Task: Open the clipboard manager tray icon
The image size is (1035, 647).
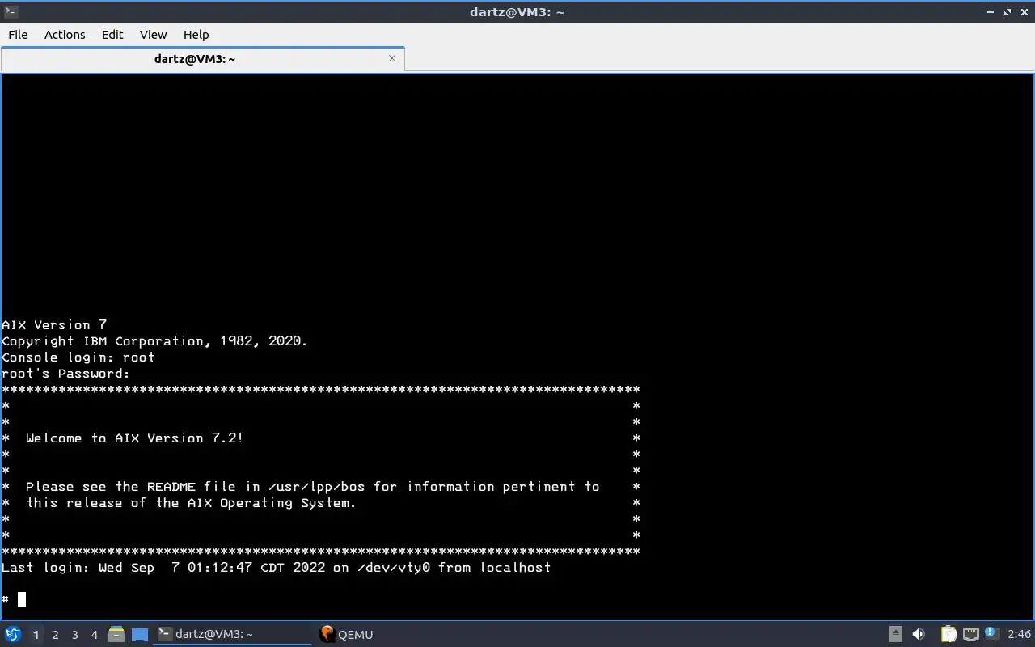Action: click(948, 634)
